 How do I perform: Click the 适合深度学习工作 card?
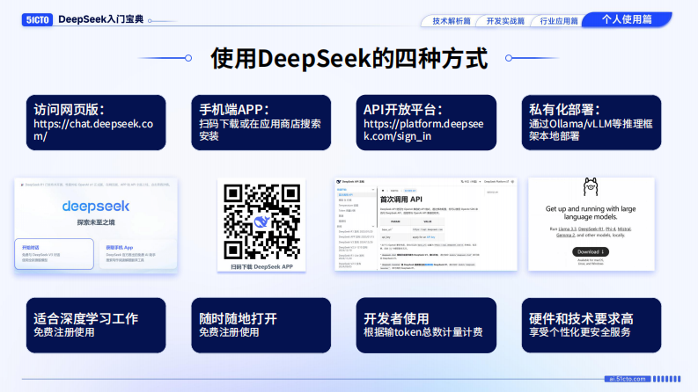coord(96,325)
